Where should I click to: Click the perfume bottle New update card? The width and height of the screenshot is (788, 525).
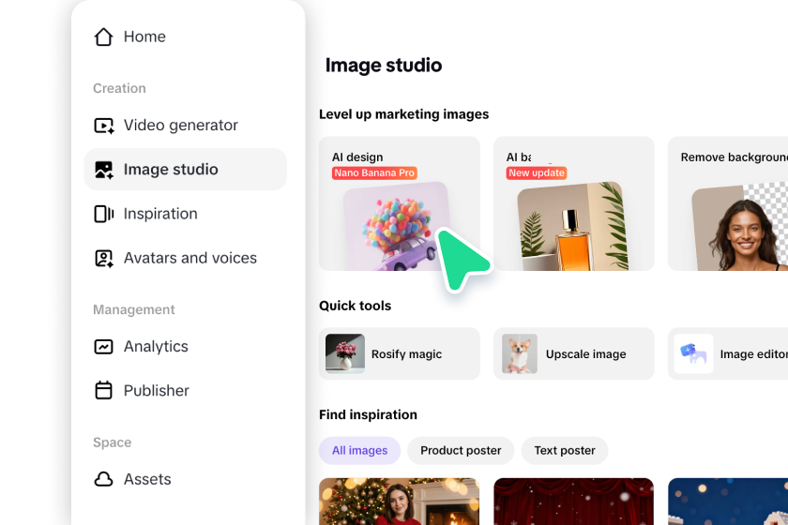[573, 203]
